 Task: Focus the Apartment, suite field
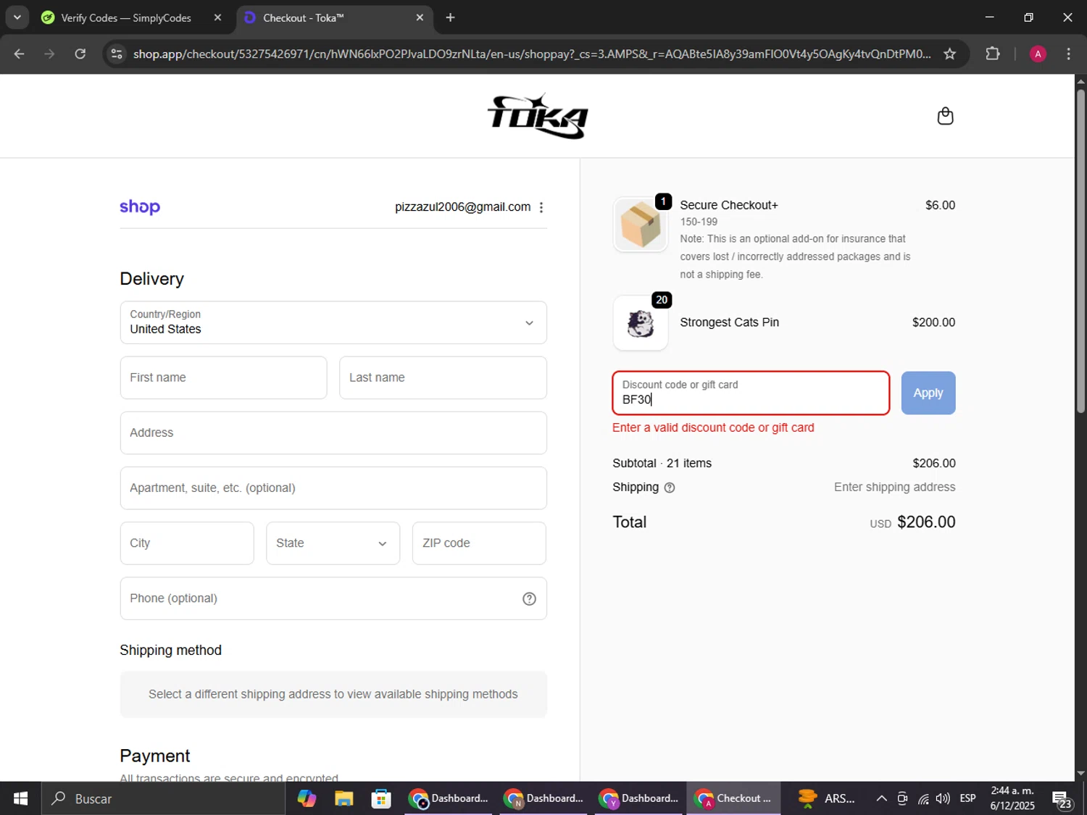[333, 488]
